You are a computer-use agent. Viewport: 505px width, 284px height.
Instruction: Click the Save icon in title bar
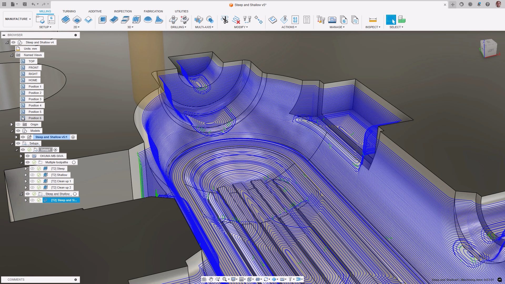click(24, 4)
